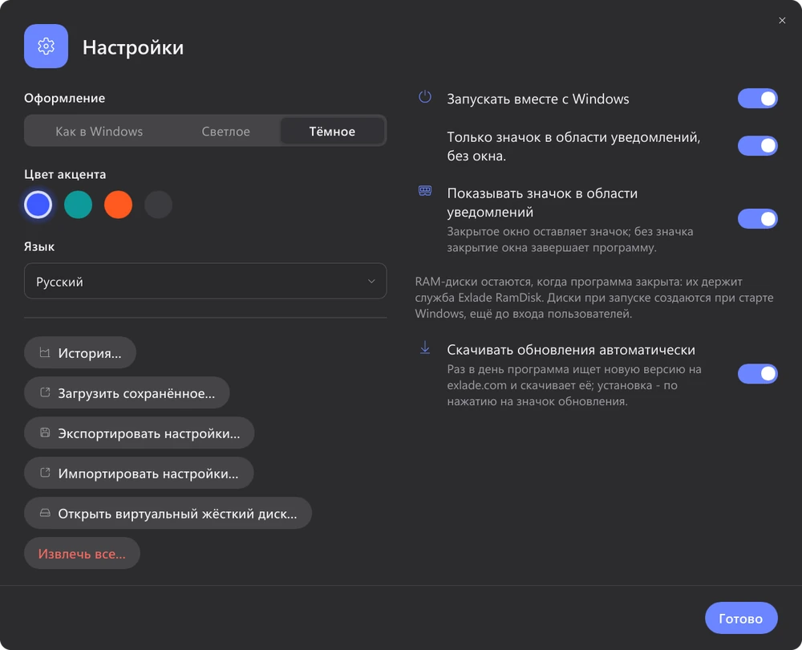Viewport: 802px width, 650px height.
Task: Choose the teal accent color
Action: [x=79, y=205]
